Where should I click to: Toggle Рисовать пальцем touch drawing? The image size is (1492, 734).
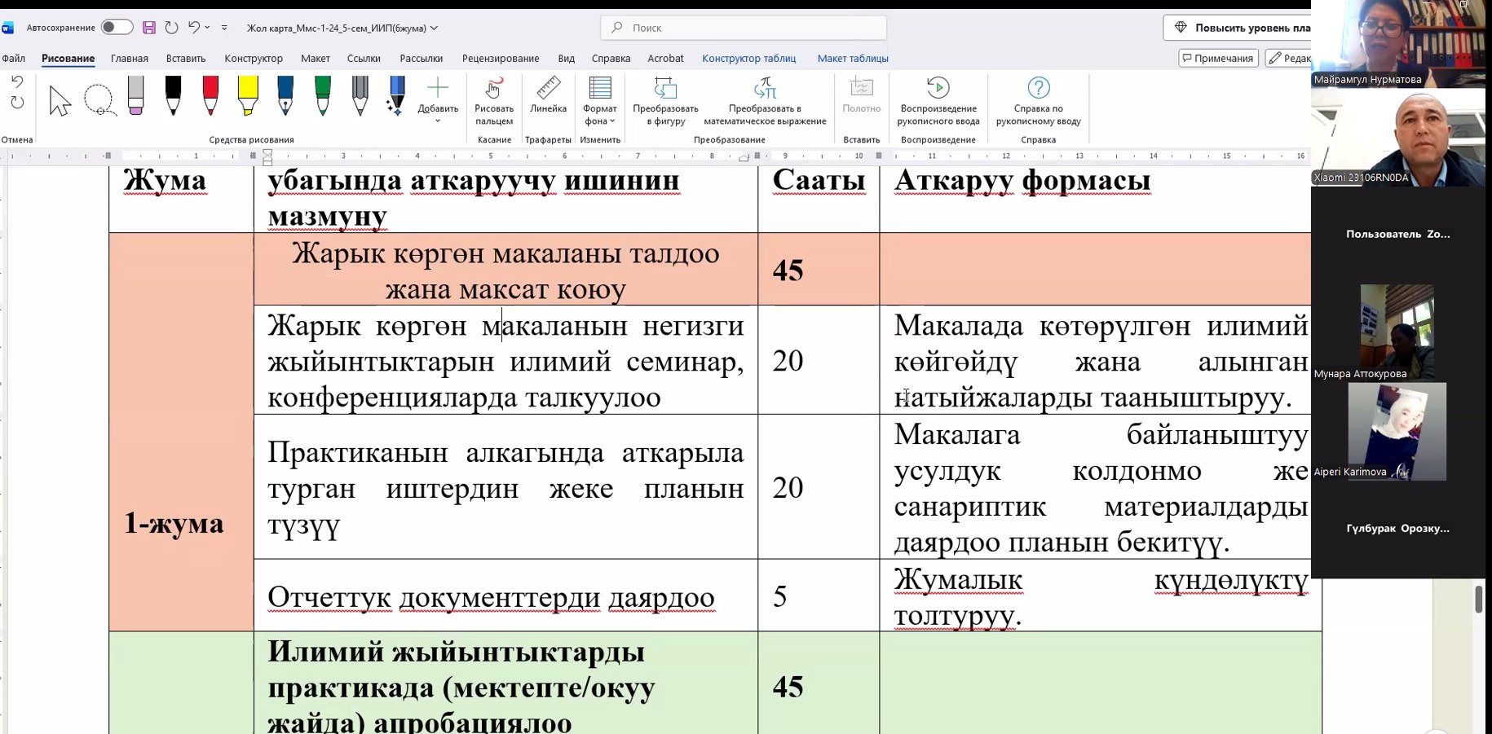pyautogui.click(x=494, y=101)
